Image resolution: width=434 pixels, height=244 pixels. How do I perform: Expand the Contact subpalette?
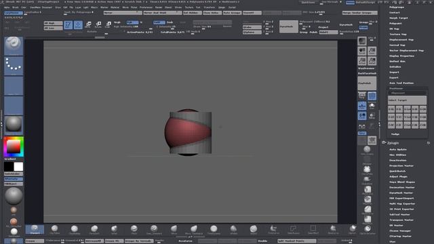(x=395, y=12)
